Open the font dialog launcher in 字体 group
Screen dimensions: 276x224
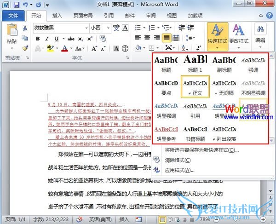(127, 57)
